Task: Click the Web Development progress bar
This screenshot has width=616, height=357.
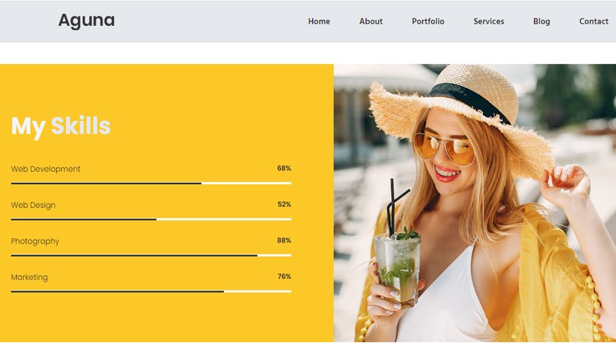Action: point(151,183)
